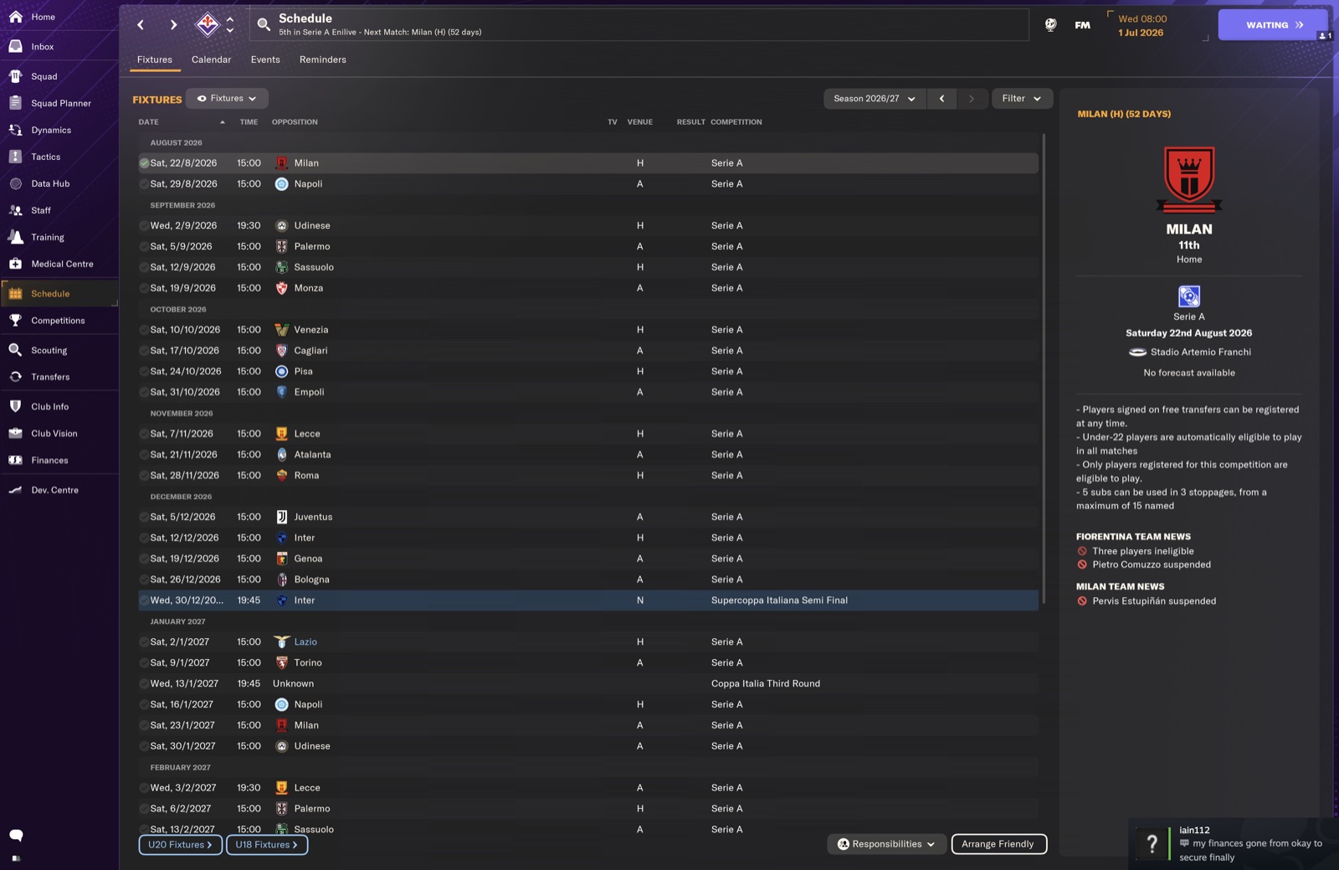Open Three players ineligible news
Viewport: 1339px width, 870px height.
[x=1142, y=552]
